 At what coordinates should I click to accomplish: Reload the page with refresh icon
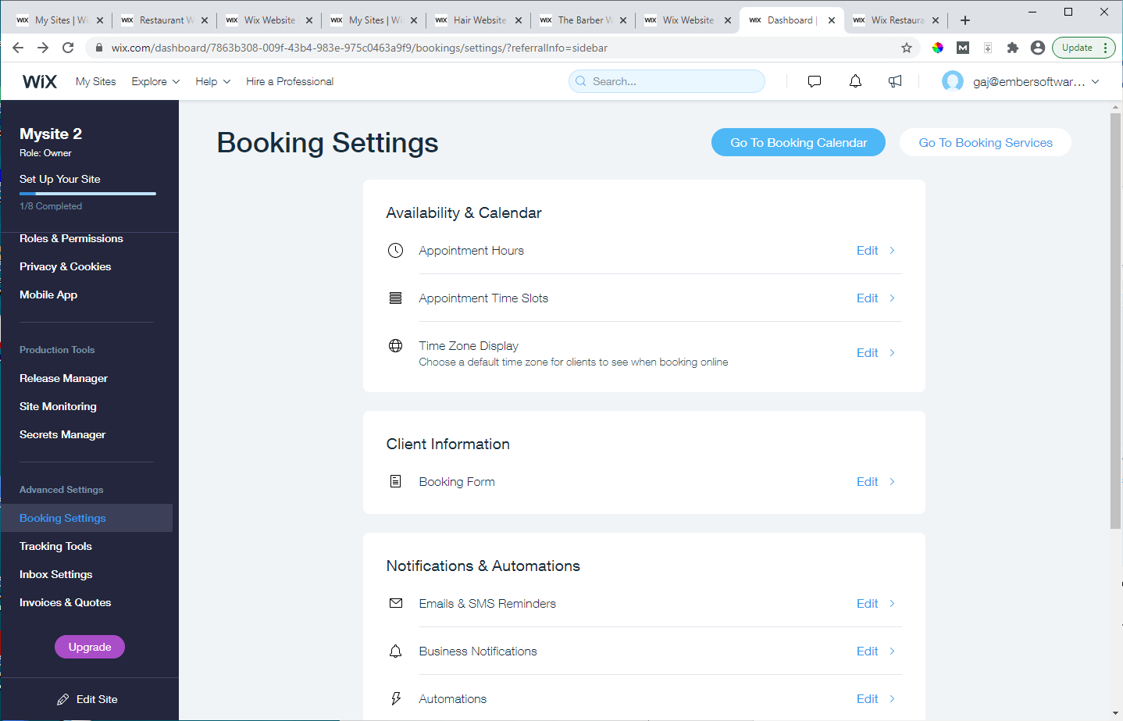pos(68,48)
